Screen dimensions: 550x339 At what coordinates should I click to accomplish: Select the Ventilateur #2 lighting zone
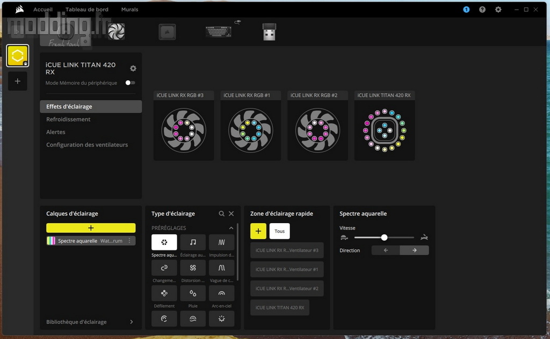[287, 289]
